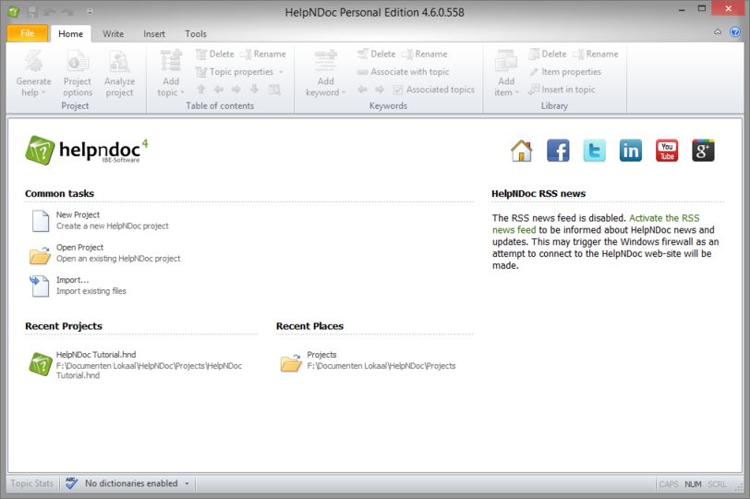
Task: Open recent place Projects folder
Action: pyautogui.click(x=368, y=360)
